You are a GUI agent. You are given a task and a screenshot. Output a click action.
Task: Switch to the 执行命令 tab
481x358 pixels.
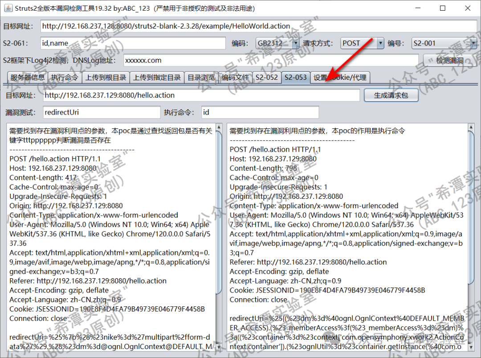tap(65, 78)
